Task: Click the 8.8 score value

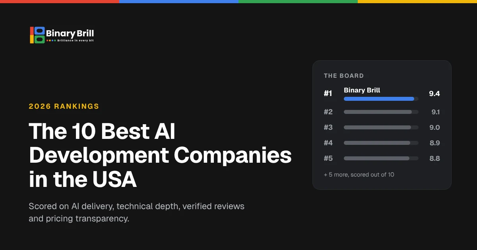Action: [x=435, y=158]
